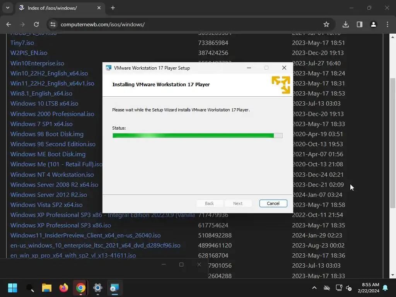Screen dimensions: 396x297
Task: Open Windows XP Professional SP3 x86.iso link
Action: [x=61, y=225]
